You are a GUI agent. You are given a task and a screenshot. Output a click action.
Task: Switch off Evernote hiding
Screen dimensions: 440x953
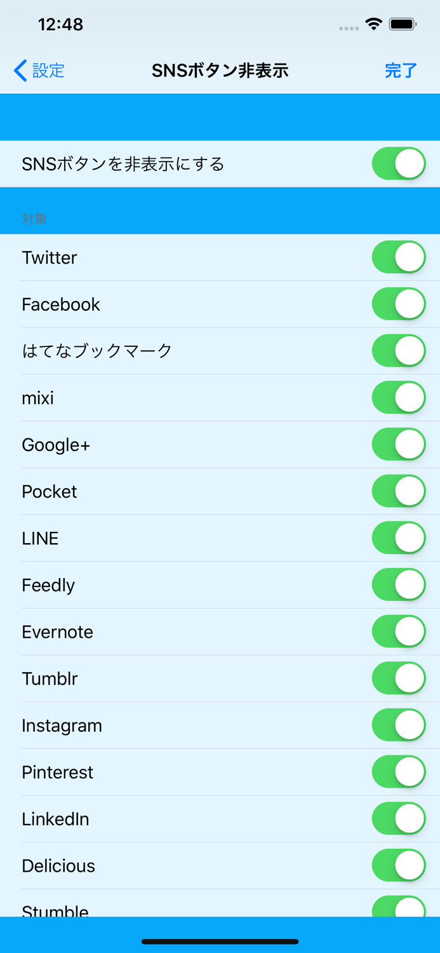tap(399, 631)
